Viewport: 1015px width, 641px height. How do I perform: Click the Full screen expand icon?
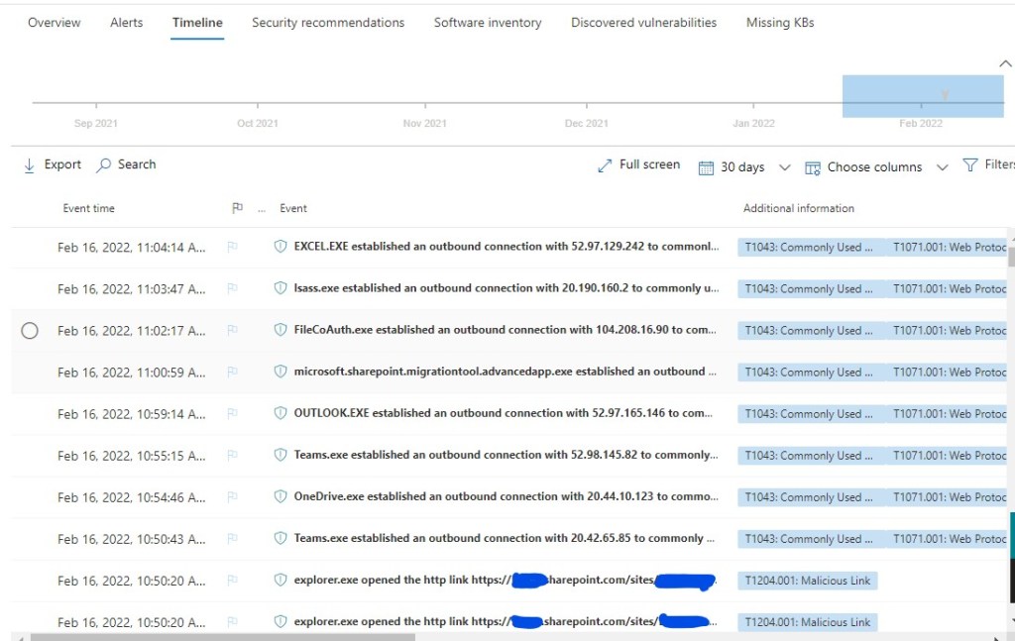click(x=605, y=166)
